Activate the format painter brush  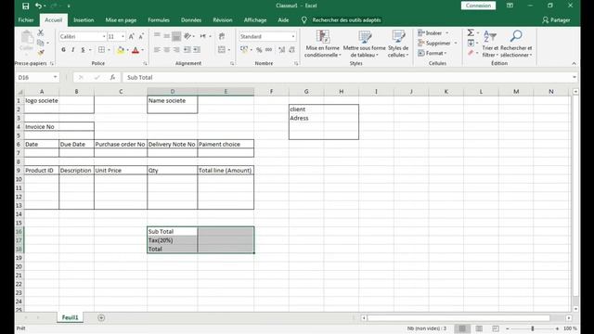(41, 52)
